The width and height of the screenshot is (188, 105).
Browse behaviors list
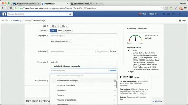(x=113, y=71)
